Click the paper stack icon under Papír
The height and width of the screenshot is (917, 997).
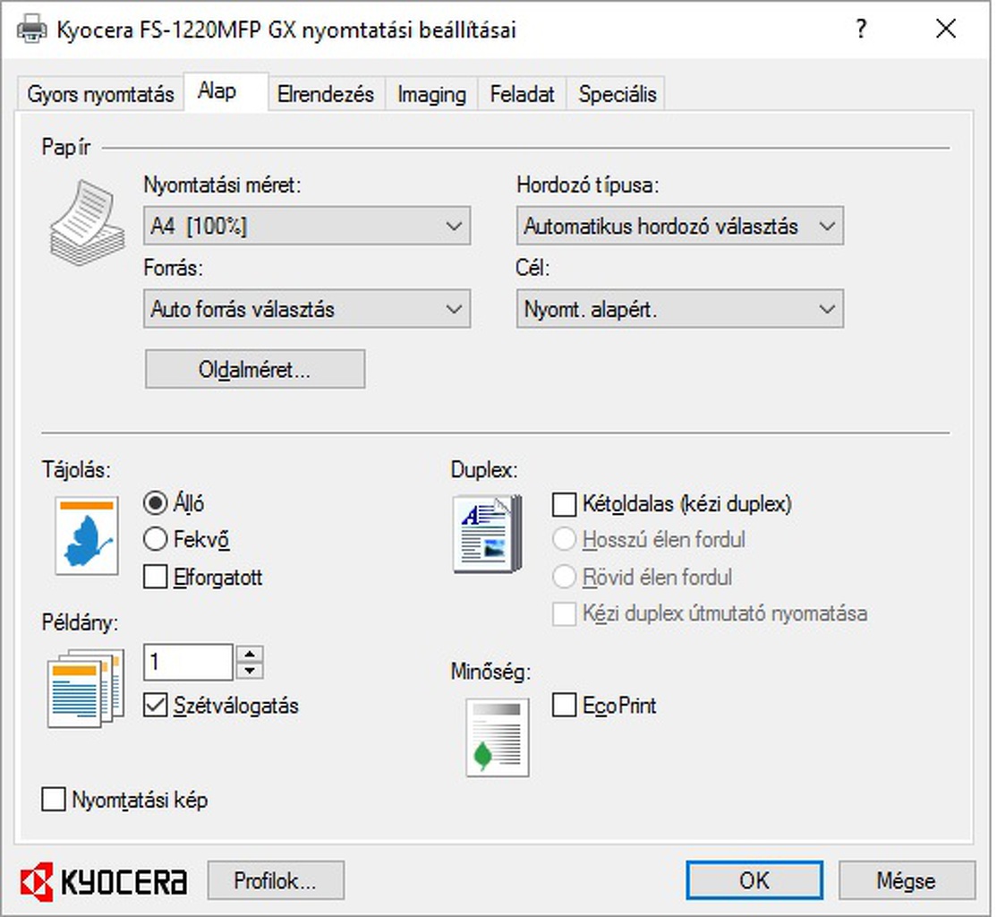(87, 219)
